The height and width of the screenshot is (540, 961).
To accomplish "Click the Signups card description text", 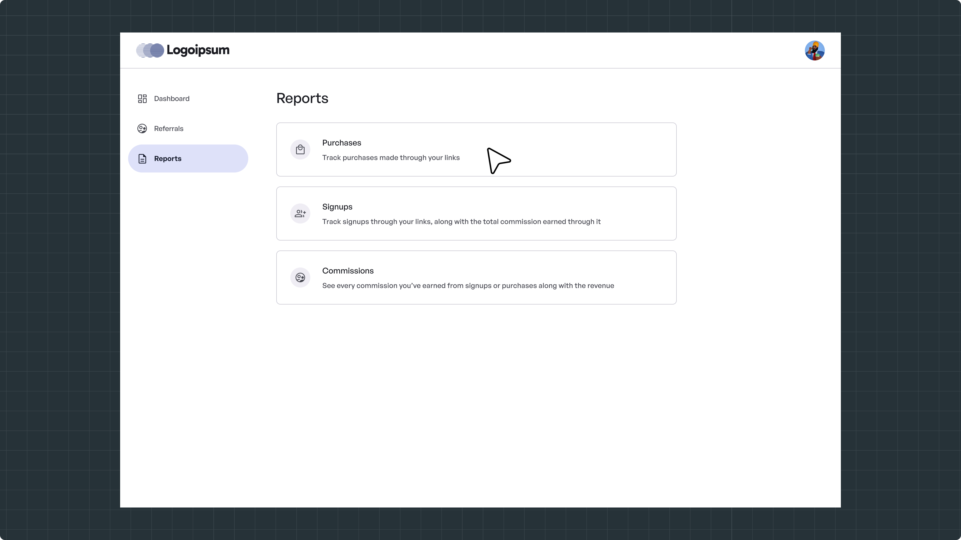I will pyautogui.click(x=461, y=222).
